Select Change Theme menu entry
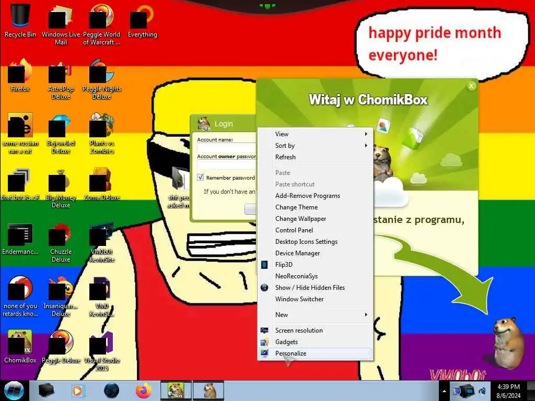 (315, 207)
